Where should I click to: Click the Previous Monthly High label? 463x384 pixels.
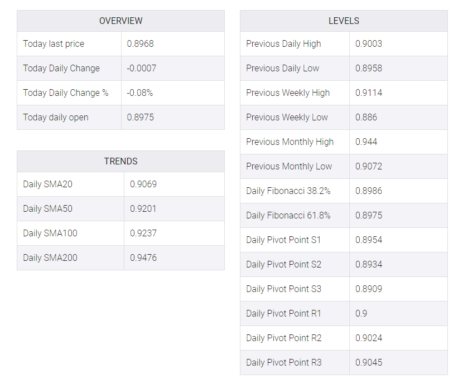[x=290, y=142]
